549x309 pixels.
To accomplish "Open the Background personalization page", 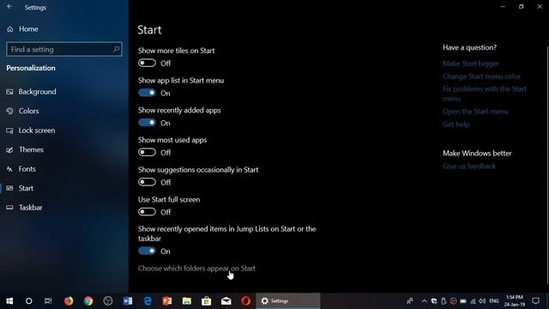I will pyautogui.click(x=31, y=92).
